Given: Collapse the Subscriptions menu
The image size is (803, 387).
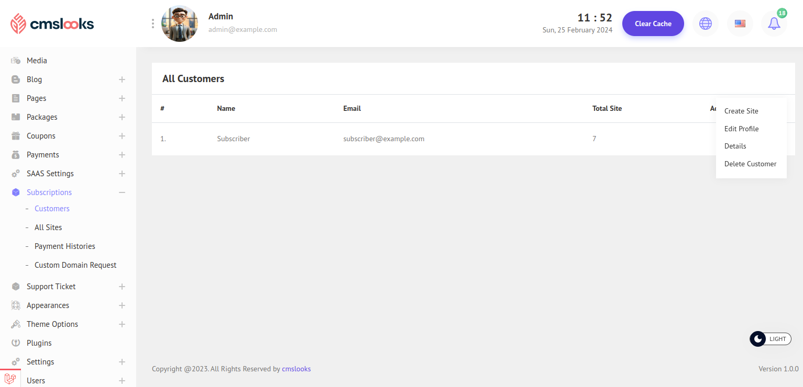Looking at the screenshot, I should (x=122, y=192).
